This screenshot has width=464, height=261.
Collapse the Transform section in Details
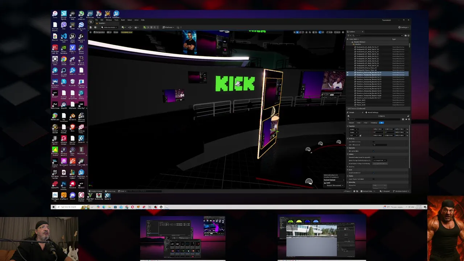pyautogui.click(x=348, y=126)
